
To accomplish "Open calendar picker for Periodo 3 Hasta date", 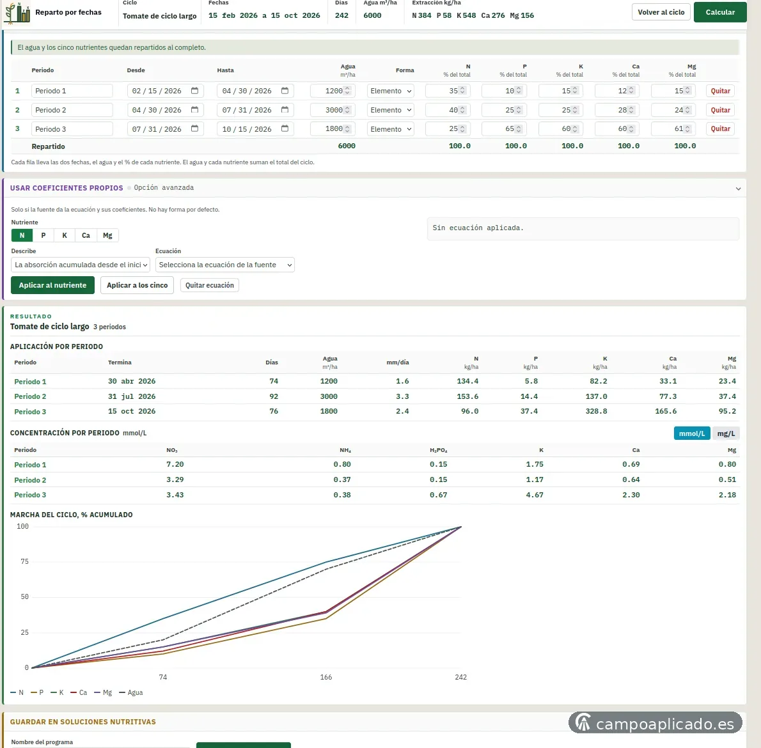I will [285, 129].
